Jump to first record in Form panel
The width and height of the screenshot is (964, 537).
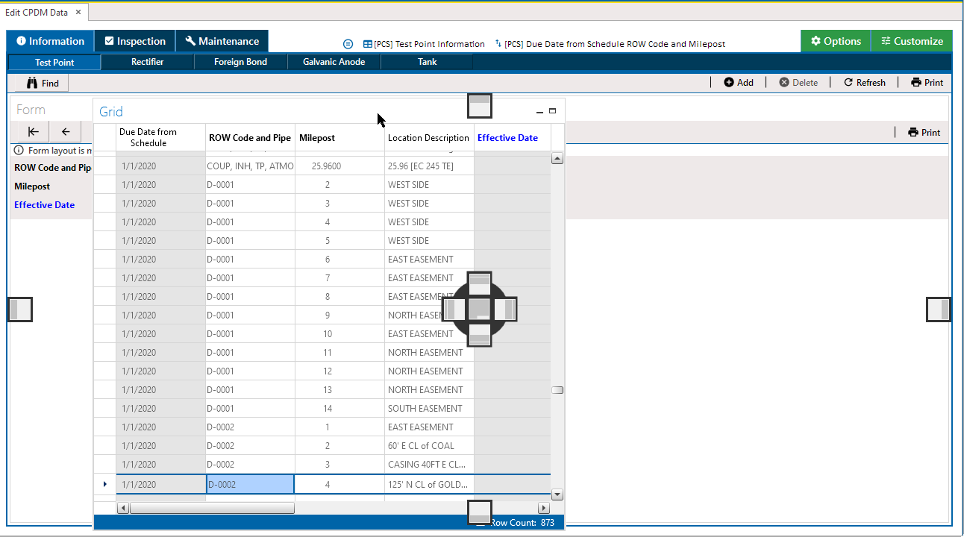(34, 132)
